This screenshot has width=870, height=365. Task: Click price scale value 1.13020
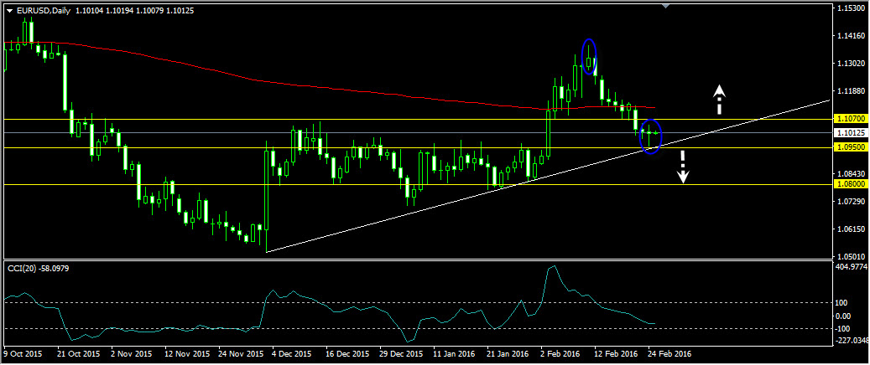[x=852, y=64]
